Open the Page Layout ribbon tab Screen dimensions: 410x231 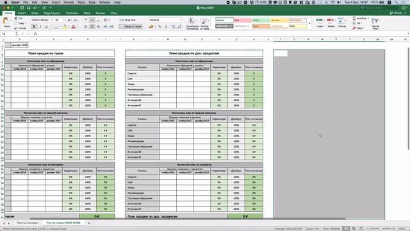pyautogui.click(x=52, y=13)
